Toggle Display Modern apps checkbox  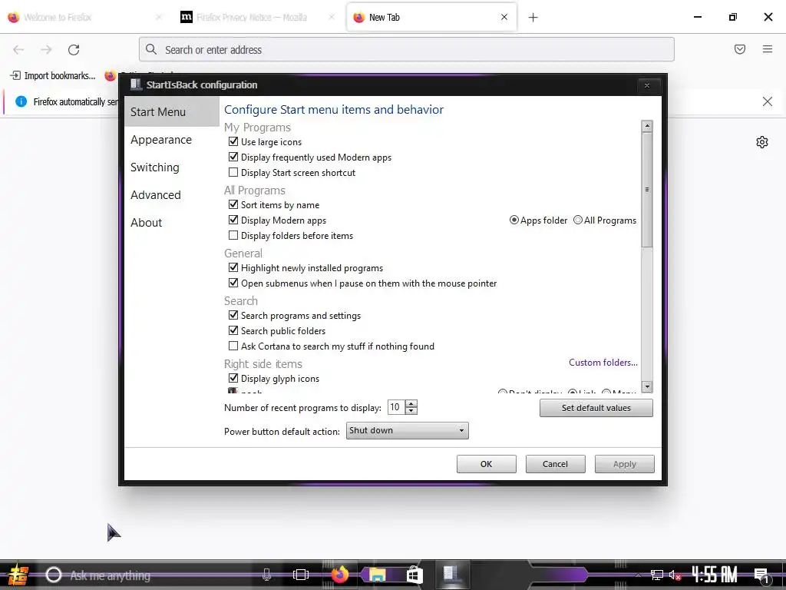[233, 220]
